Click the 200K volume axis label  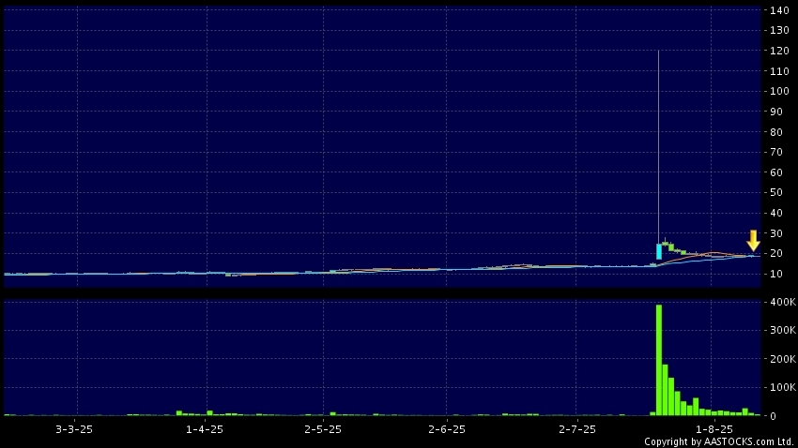tap(783, 359)
